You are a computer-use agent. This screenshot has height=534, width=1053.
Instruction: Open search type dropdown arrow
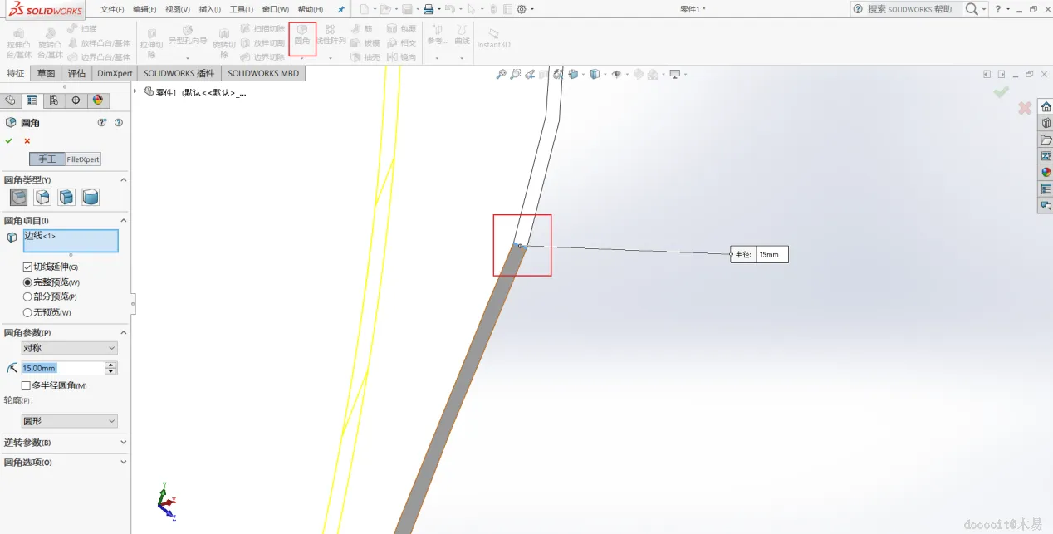click(984, 9)
